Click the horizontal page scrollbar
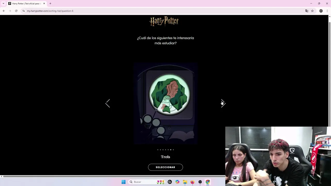The image size is (331, 186). pyautogui.click(x=114, y=176)
